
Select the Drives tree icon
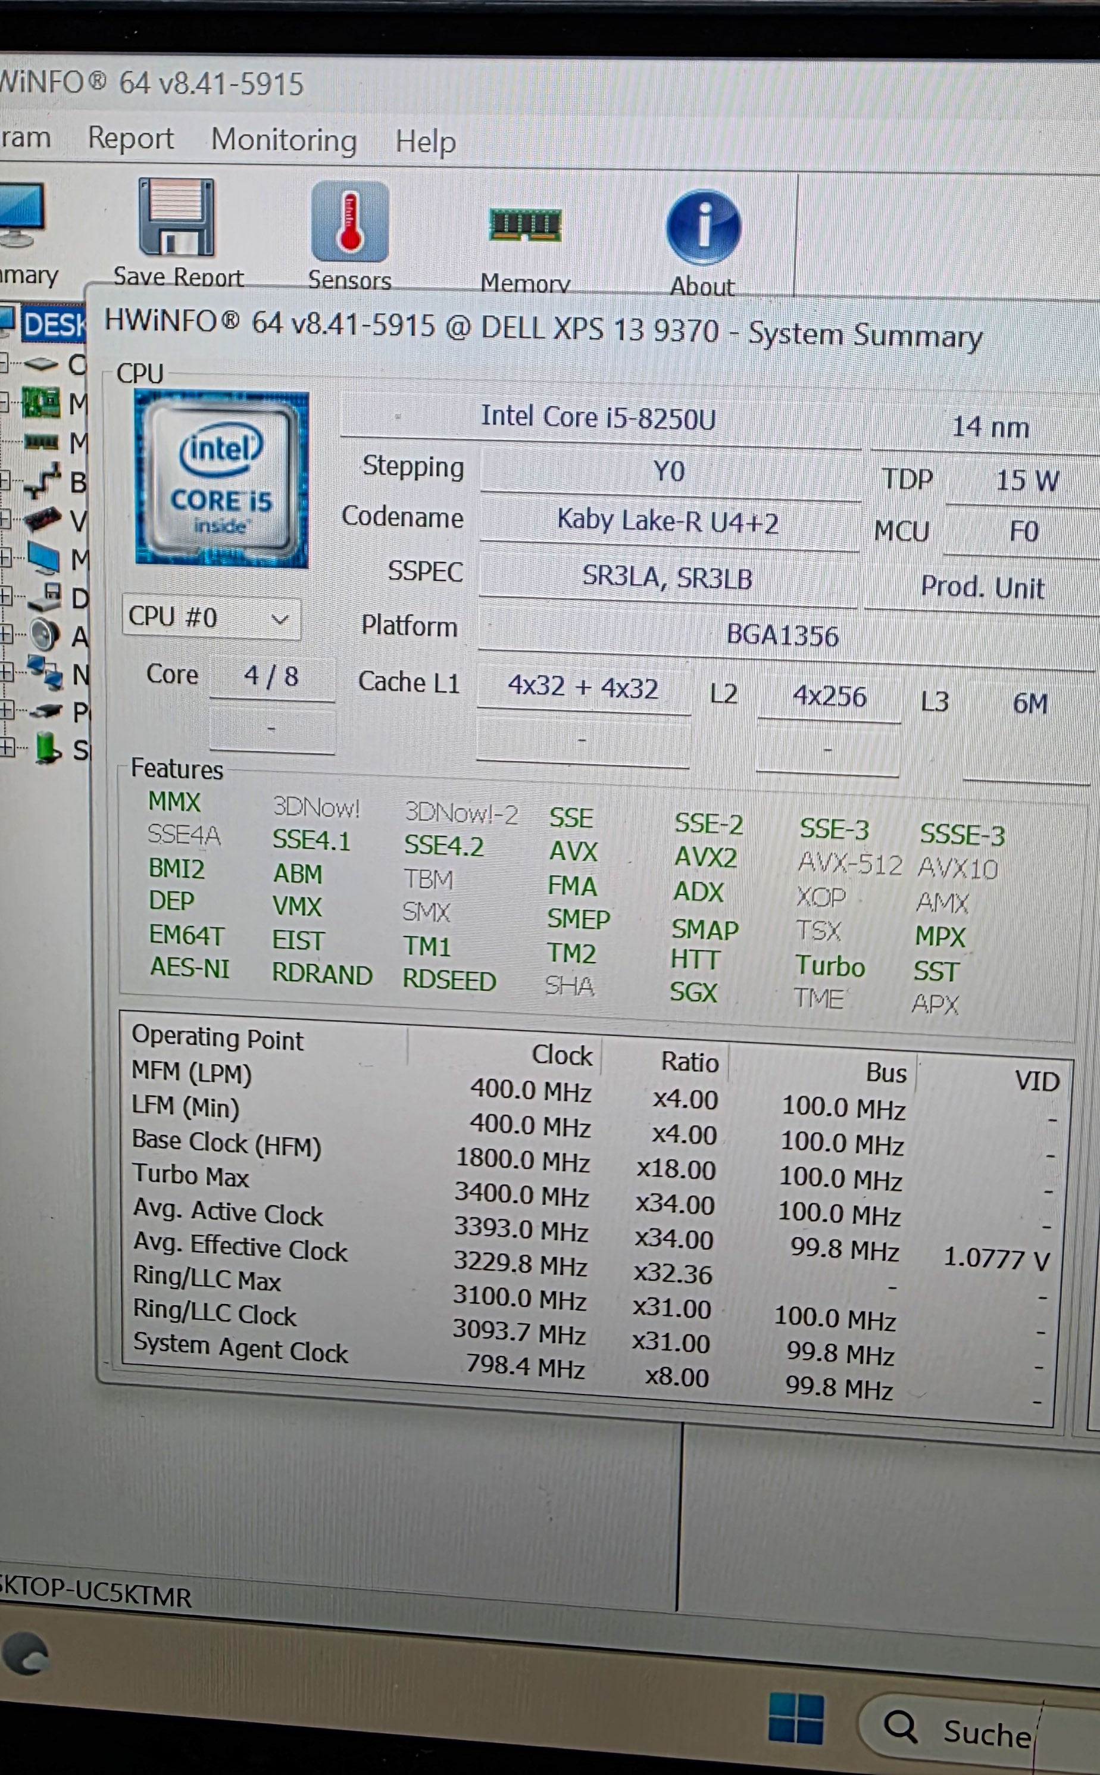click(x=45, y=597)
